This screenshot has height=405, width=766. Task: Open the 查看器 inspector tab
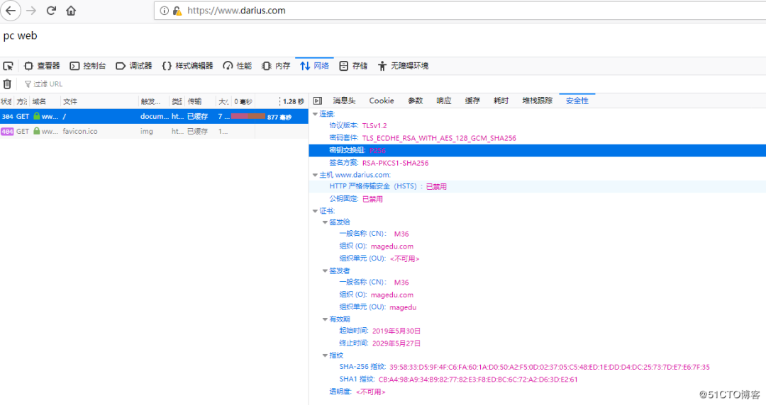point(42,66)
